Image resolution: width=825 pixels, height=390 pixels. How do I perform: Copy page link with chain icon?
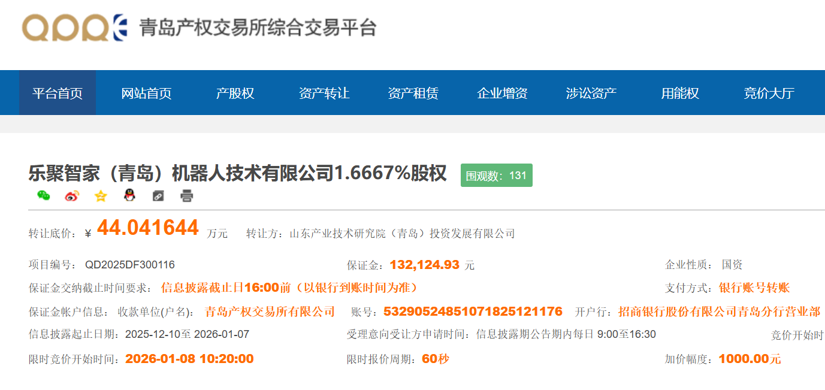pyautogui.click(x=158, y=196)
